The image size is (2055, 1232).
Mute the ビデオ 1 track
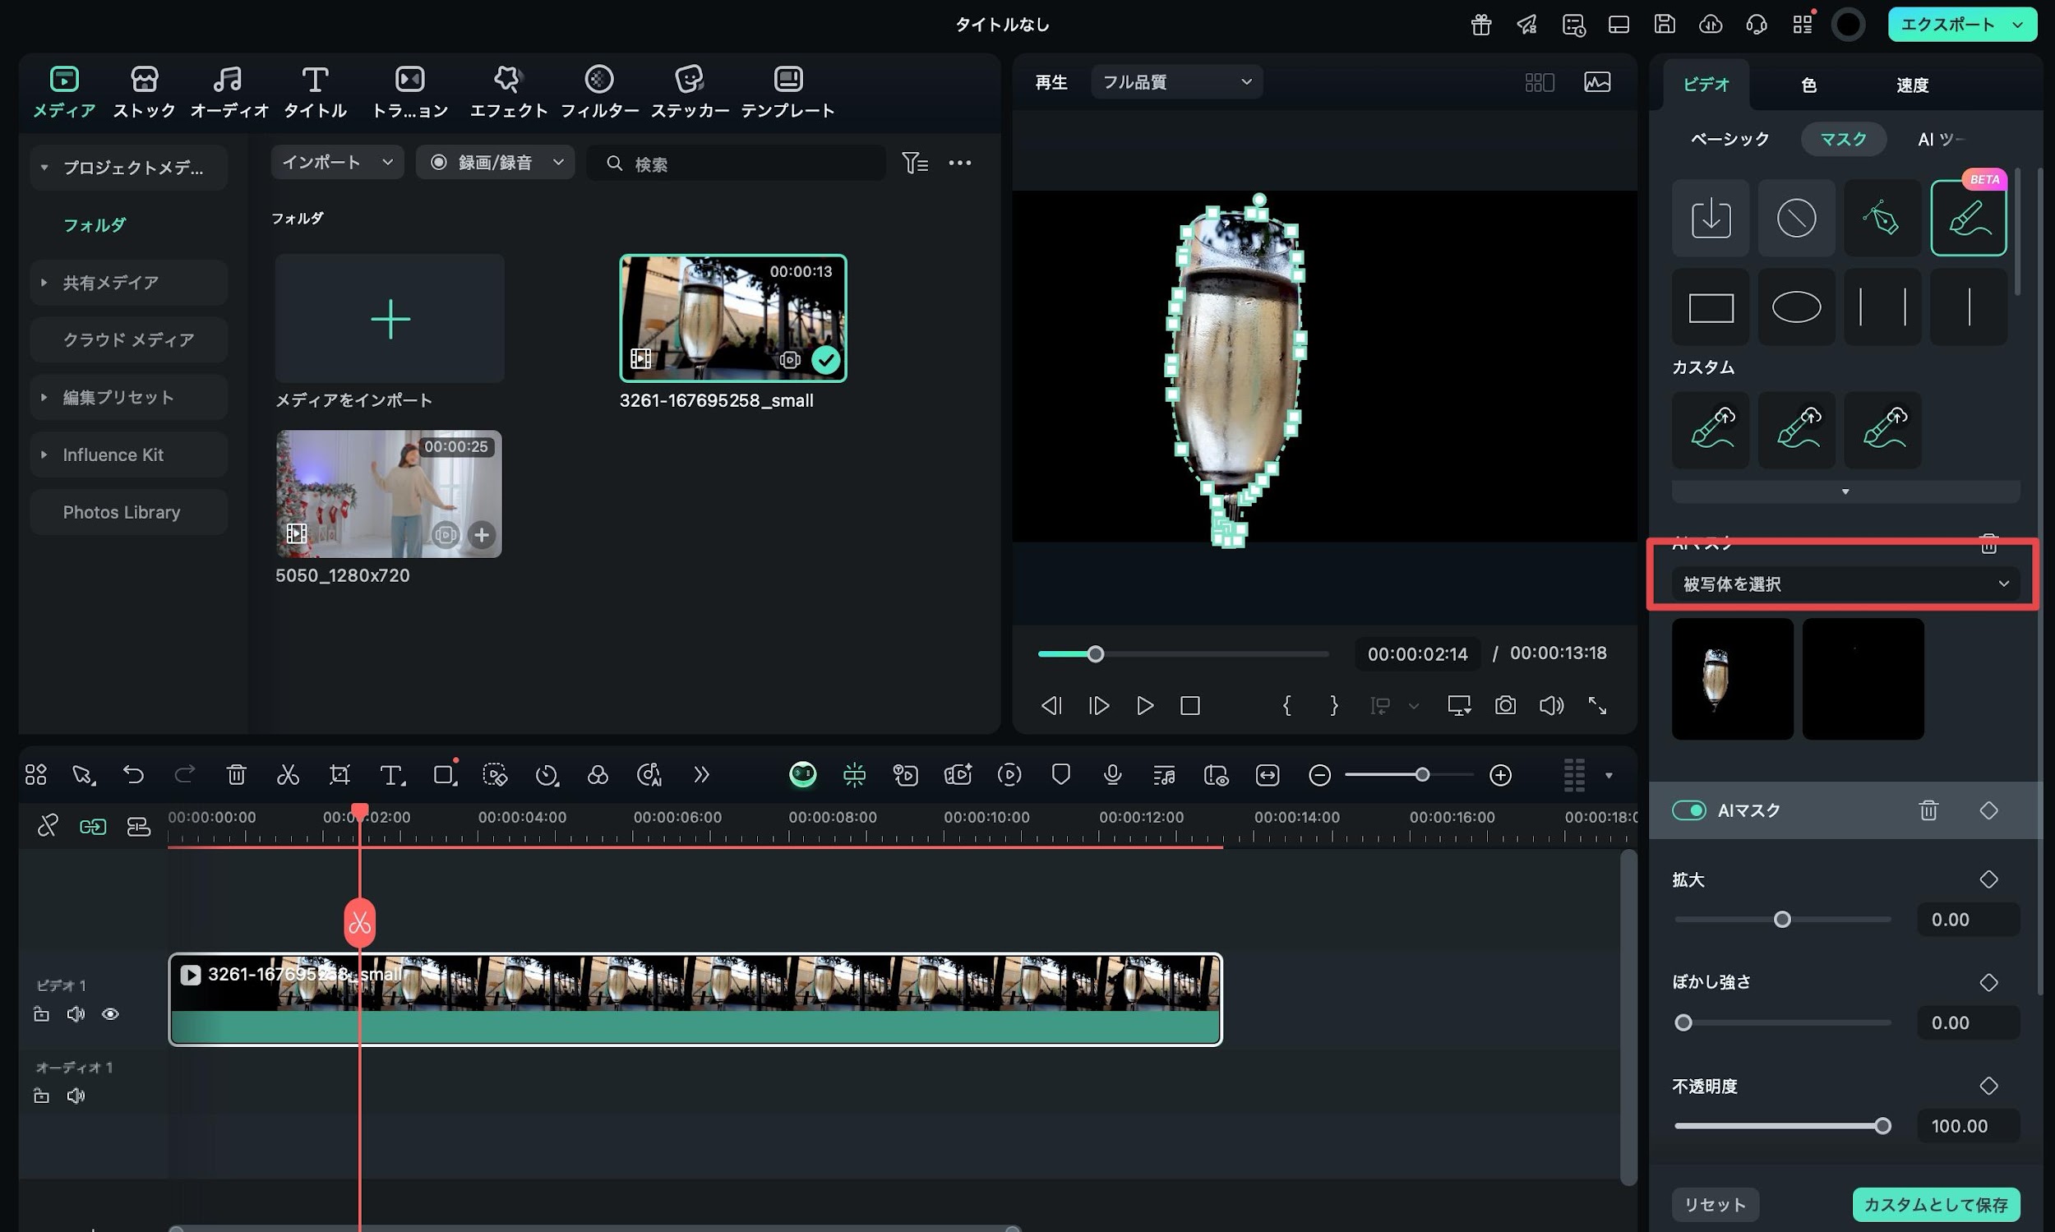tap(76, 1014)
